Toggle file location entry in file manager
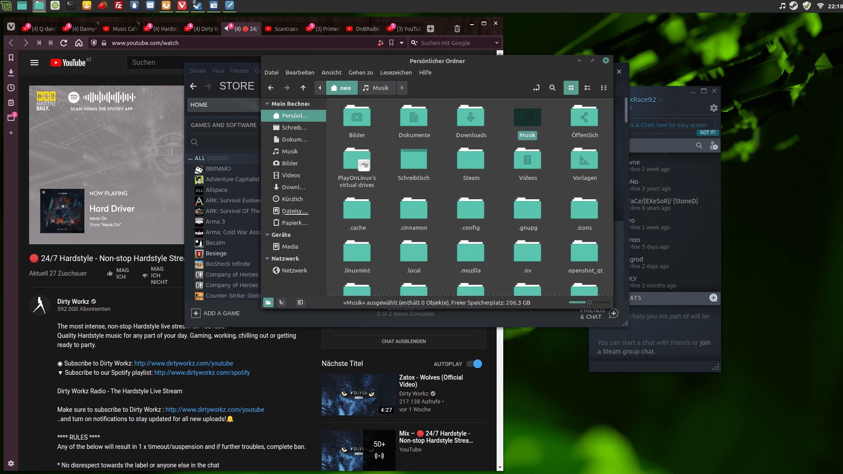The width and height of the screenshot is (843, 474). (536, 88)
